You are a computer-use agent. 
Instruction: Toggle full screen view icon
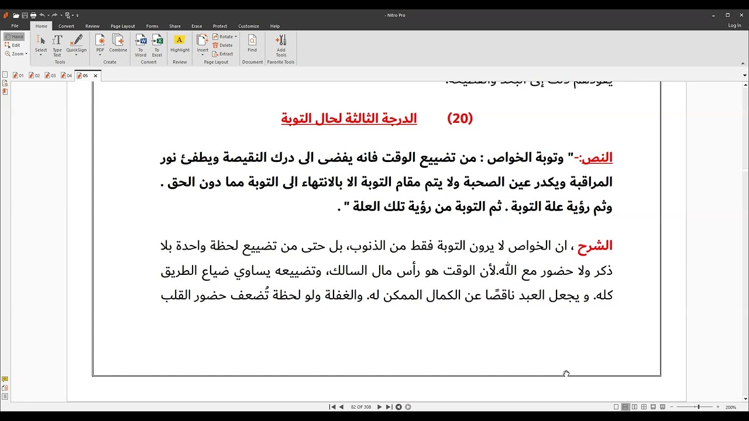654,407
